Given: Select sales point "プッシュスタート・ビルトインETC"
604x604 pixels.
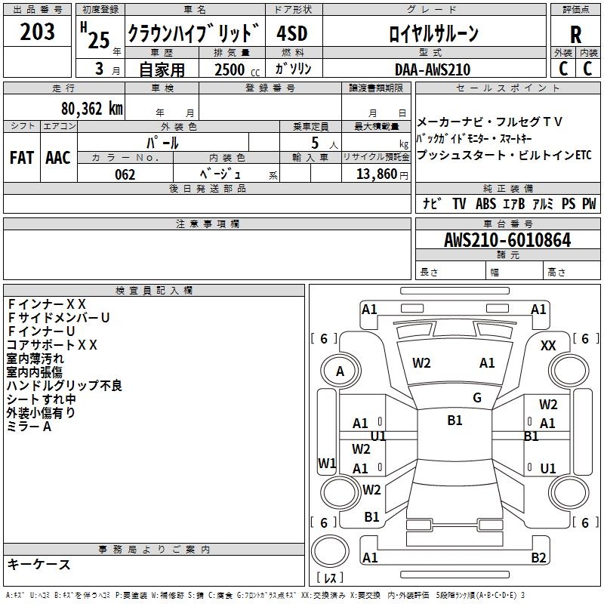Looking at the screenshot, I should (504, 155).
